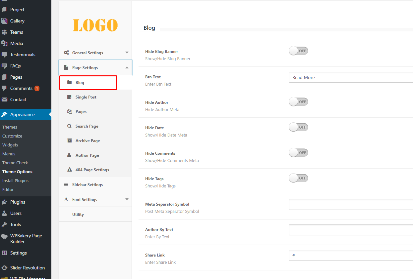Screen dimensions: 413x279
Task: Open the Single Post settings tab
Action: (86, 97)
